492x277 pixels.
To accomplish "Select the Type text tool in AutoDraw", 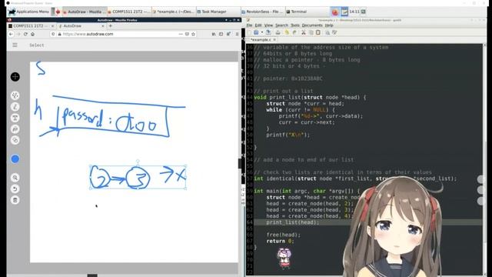I will tap(15, 118).
